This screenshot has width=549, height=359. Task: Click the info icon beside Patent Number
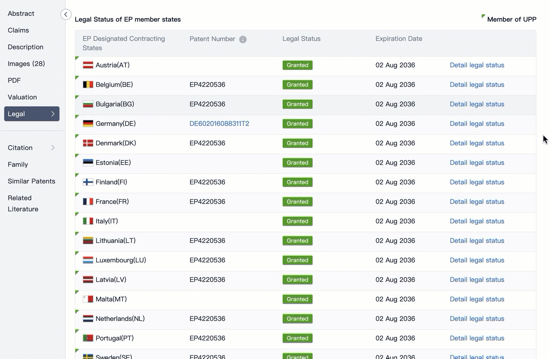pyautogui.click(x=243, y=39)
